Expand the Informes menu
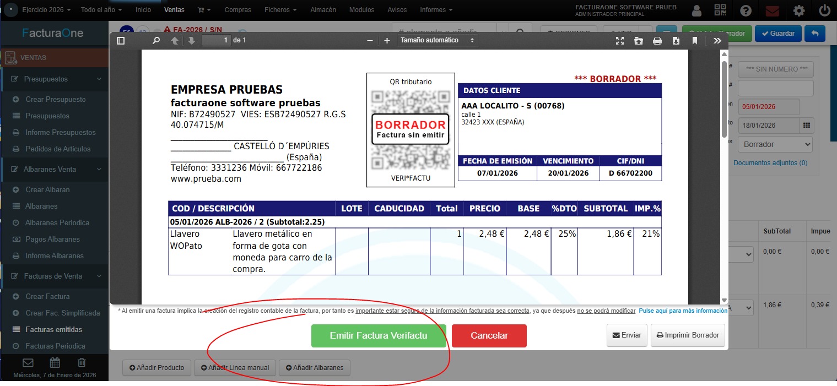This screenshot has height=386, width=837. click(436, 10)
